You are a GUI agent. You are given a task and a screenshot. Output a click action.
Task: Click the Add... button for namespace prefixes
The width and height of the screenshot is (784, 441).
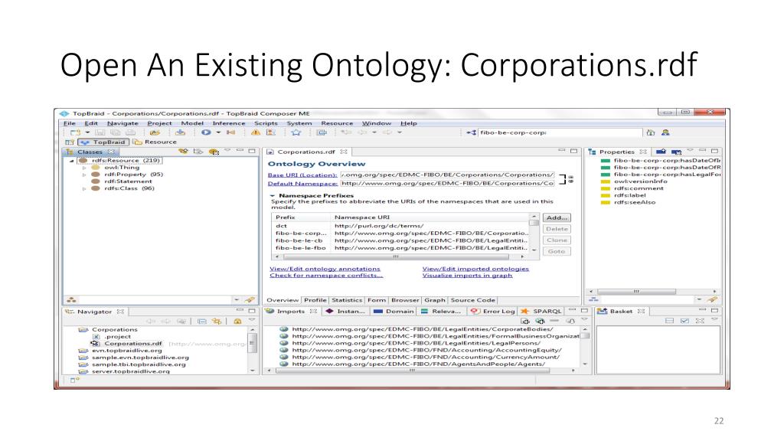557,218
